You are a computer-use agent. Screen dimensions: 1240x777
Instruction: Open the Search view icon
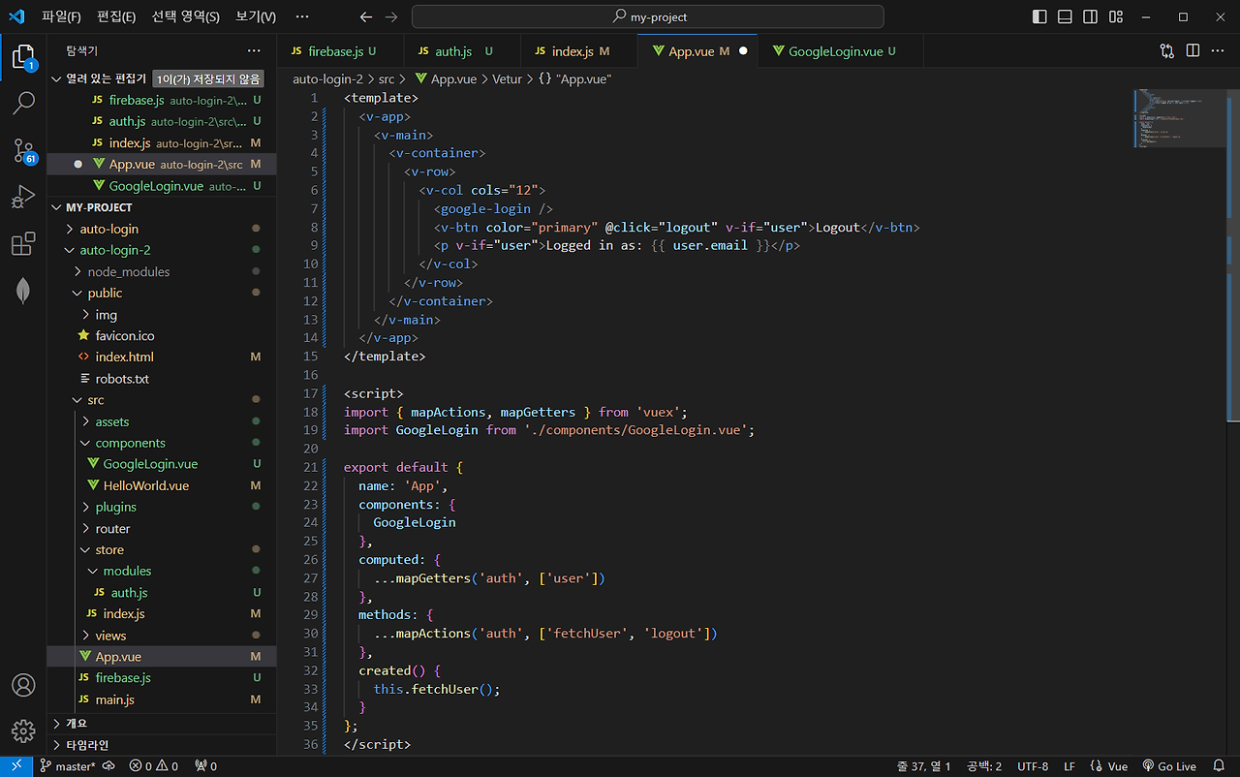click(x=23, y=103)
